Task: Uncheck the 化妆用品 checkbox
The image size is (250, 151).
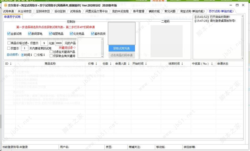Action: coord(71,33)
